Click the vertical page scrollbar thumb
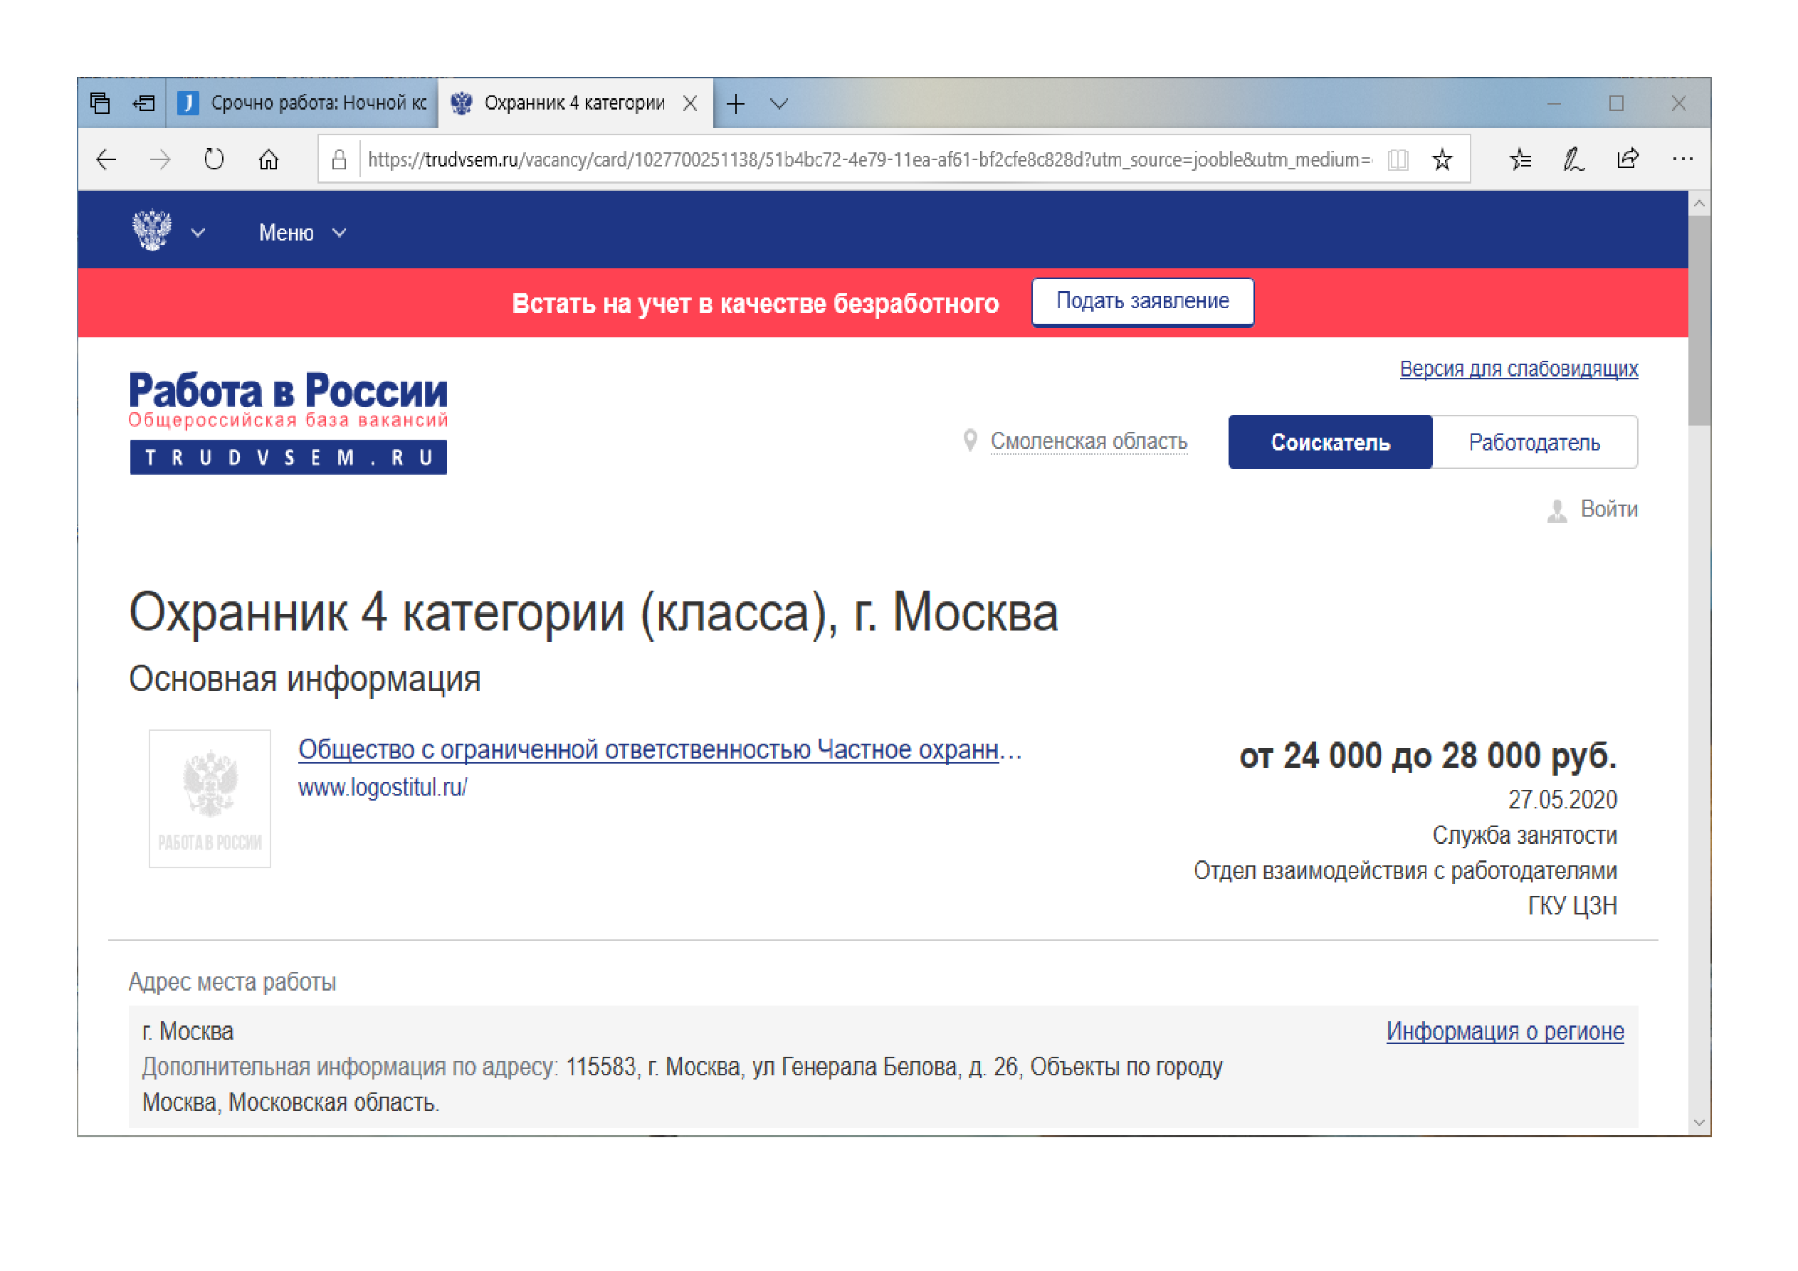 tap(1698, 321)
